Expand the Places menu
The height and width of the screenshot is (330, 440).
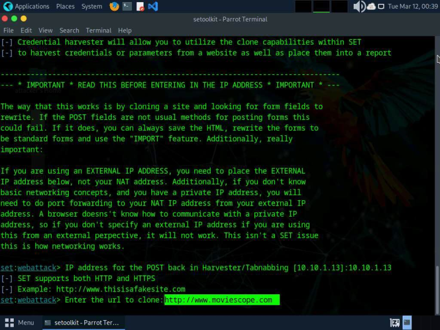point(65,7)
